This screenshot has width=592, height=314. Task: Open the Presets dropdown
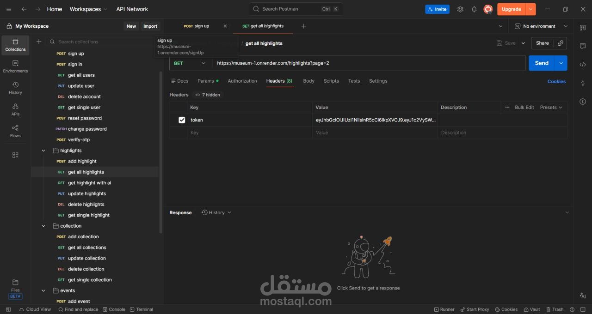tap(551, 107)
